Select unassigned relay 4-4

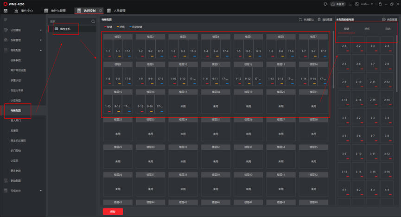(387, 190)
